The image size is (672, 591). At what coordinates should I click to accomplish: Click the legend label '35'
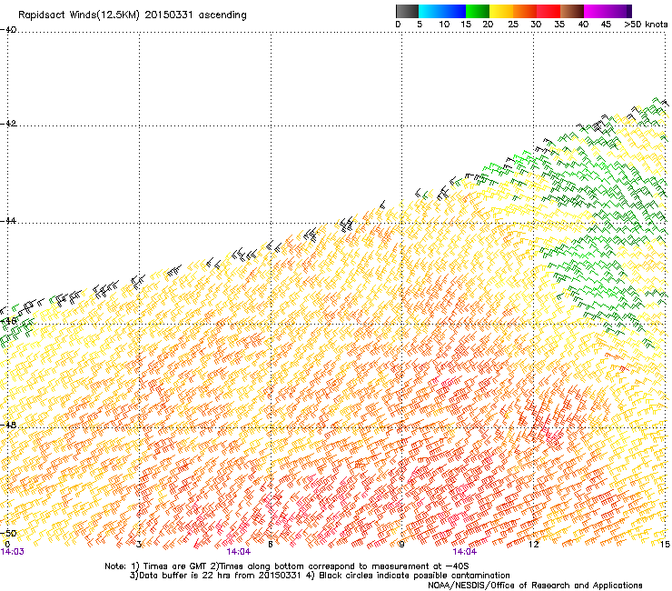coord(559,25)
